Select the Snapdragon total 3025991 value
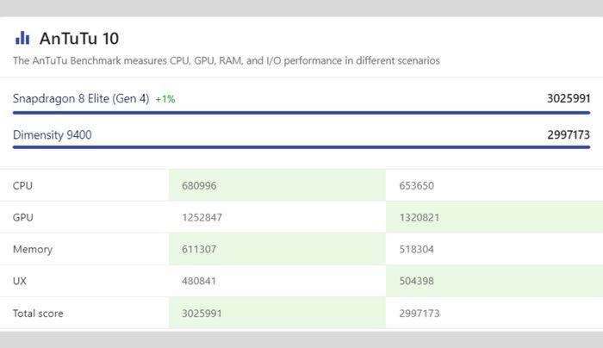Screen dimensions: 603x348 point(569,98)
